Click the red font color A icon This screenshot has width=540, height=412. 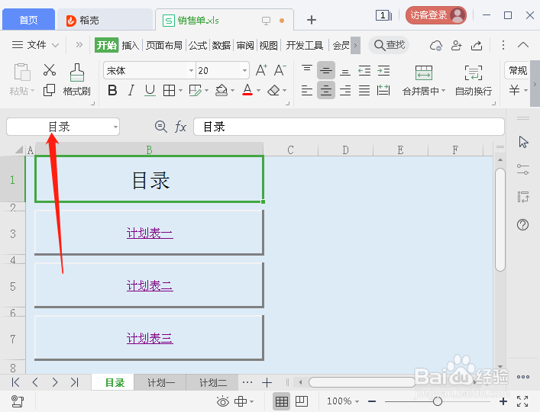point(247,90)
